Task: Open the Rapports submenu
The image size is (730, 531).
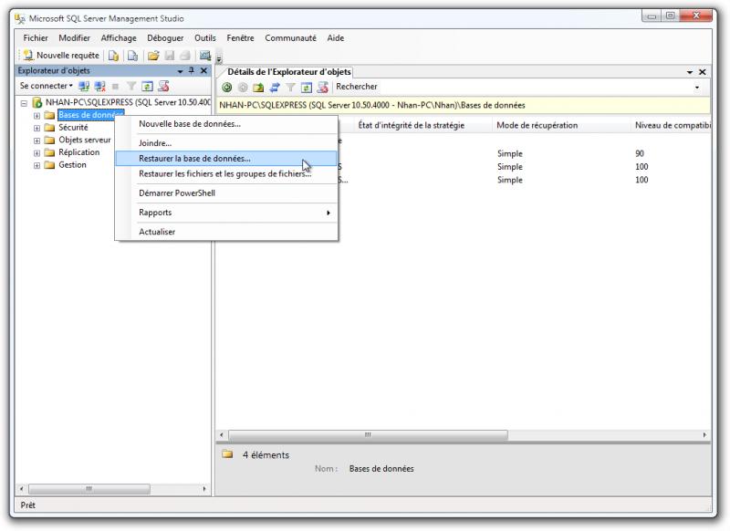Action: coord(225,213)
